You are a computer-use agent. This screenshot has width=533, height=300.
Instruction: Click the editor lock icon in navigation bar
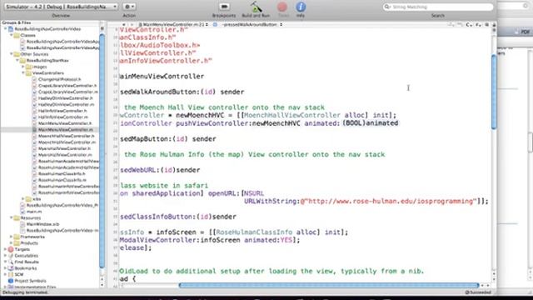coord(494,25)
